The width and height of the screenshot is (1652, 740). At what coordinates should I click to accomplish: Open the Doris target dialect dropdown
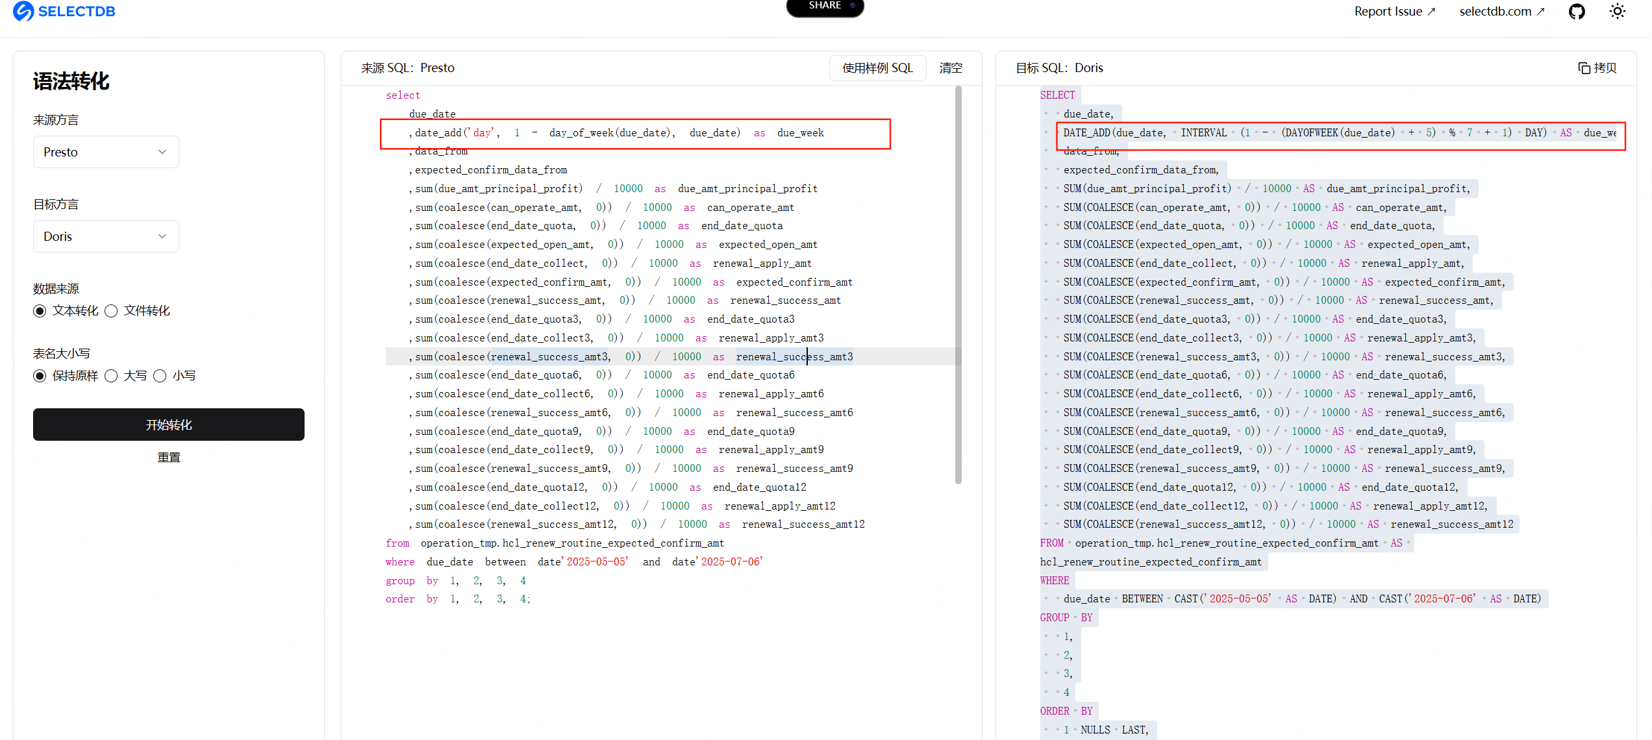(x=106, y=236)
